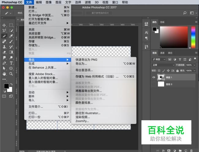The height and width of the screenshot is (152, 199).
Task: Delete layer with trash icon
Action: tap(191, 150)
